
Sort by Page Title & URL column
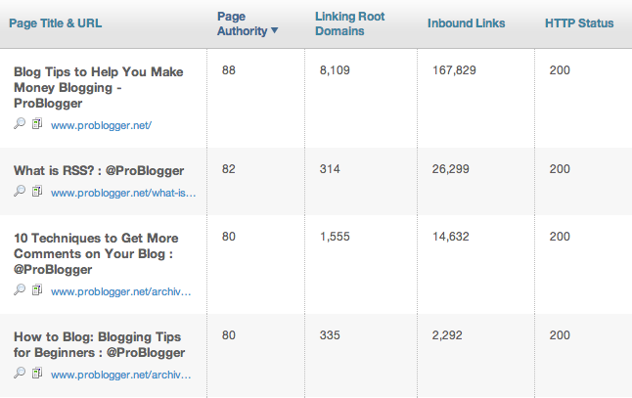[x=55, y=23]
